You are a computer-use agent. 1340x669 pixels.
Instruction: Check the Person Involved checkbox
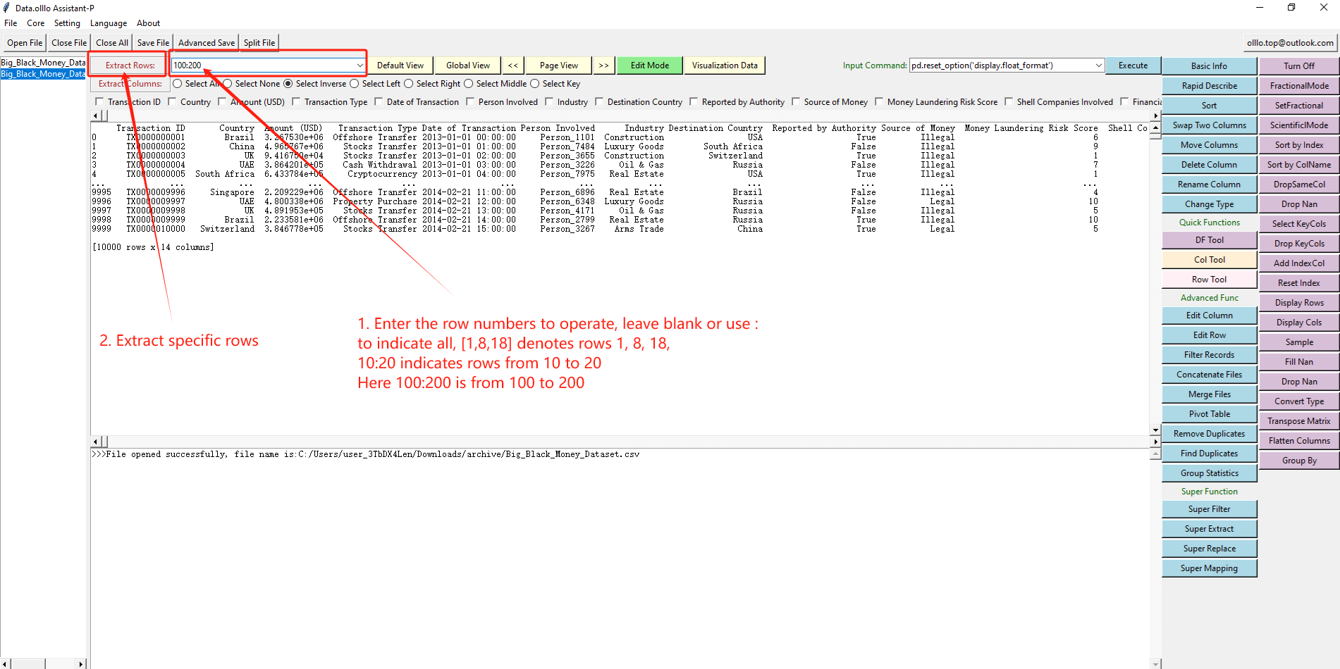(470, 102)
